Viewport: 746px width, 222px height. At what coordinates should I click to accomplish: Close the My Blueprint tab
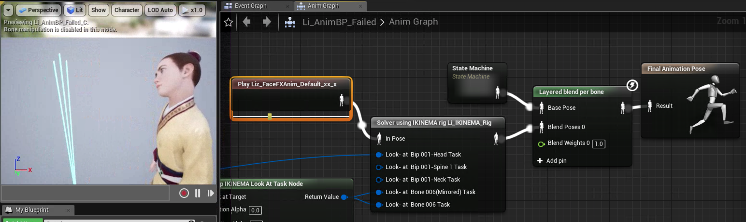[69, 210]
